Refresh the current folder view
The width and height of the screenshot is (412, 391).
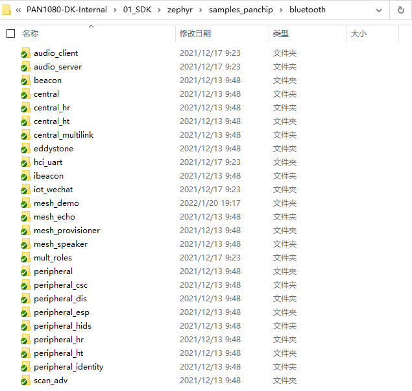(401, 10)
